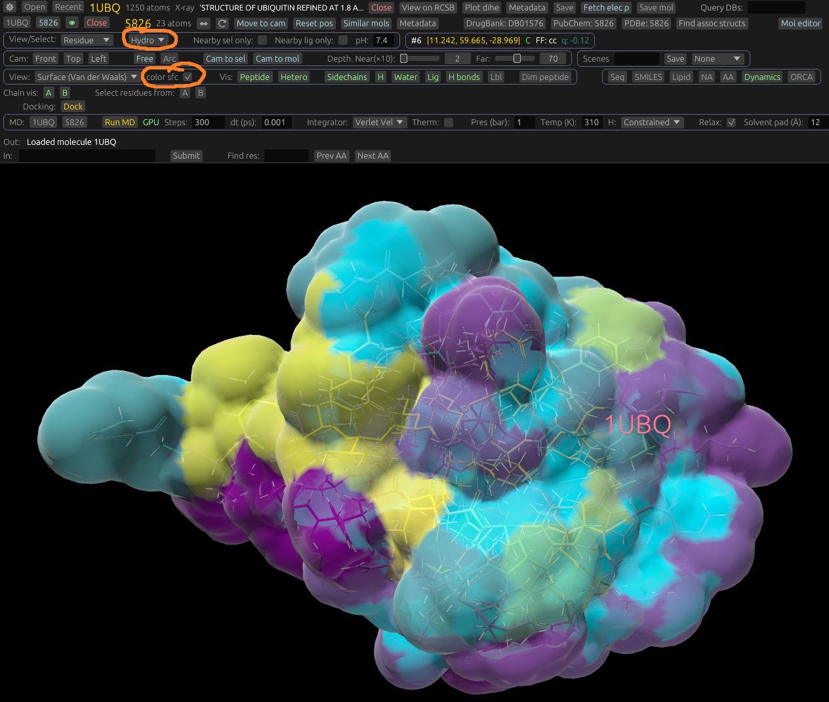Open the Recent files menu

click(x=68, y=7)
